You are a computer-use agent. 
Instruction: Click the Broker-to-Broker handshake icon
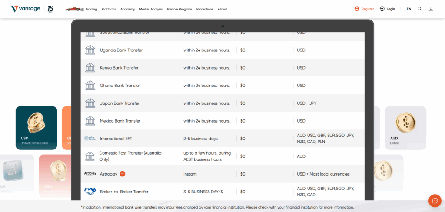coord(90,191)
